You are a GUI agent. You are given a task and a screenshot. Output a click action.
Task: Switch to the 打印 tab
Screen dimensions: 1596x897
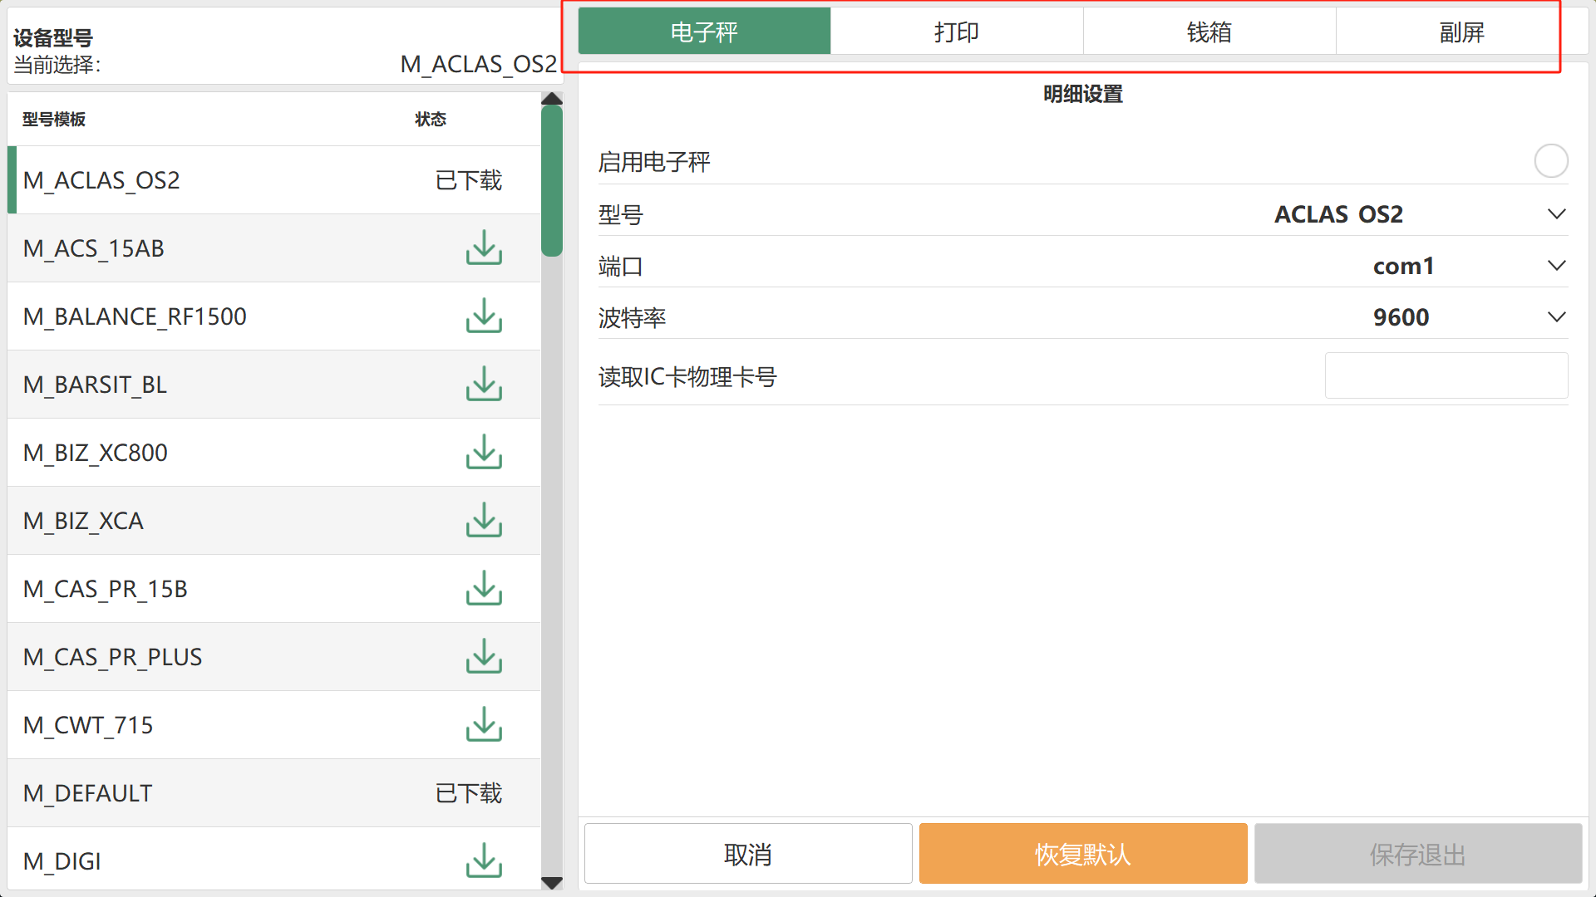957,32
